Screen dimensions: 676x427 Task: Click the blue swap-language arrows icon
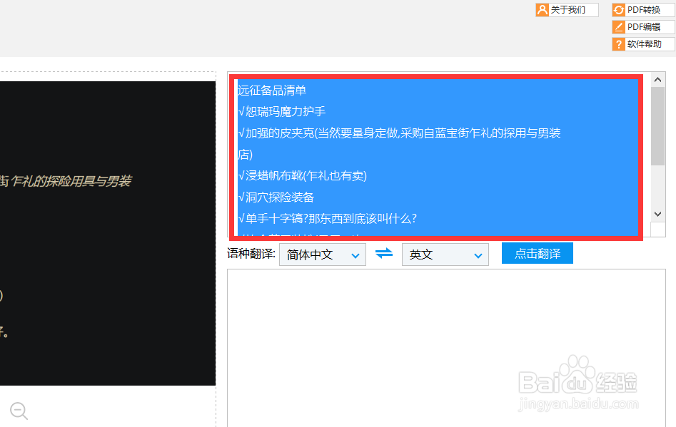point(384,253)
